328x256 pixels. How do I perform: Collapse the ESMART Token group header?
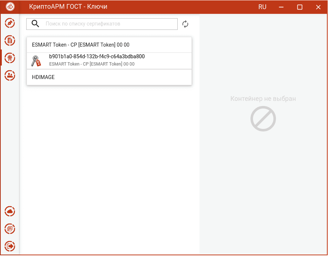pyautogui.click(x=109, y=45)
